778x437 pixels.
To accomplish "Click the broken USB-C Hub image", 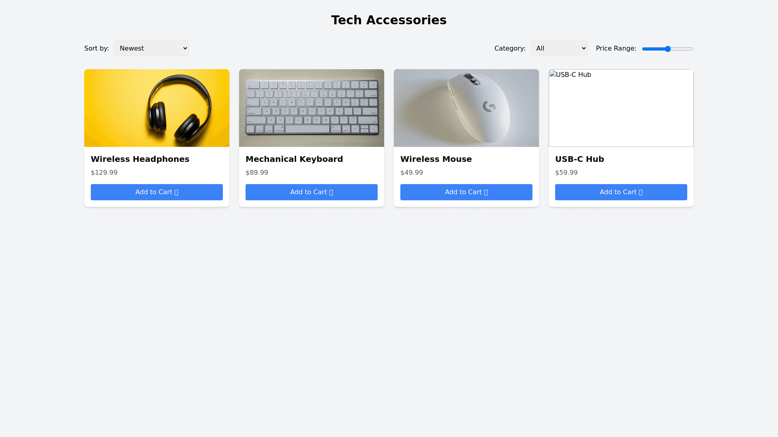I will click(621, 108).
